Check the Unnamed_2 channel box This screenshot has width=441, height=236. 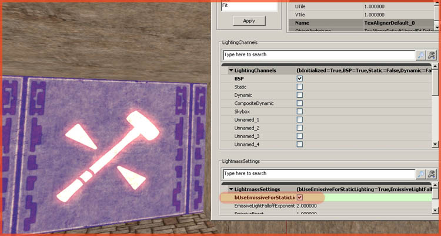(x=300, y=128)
